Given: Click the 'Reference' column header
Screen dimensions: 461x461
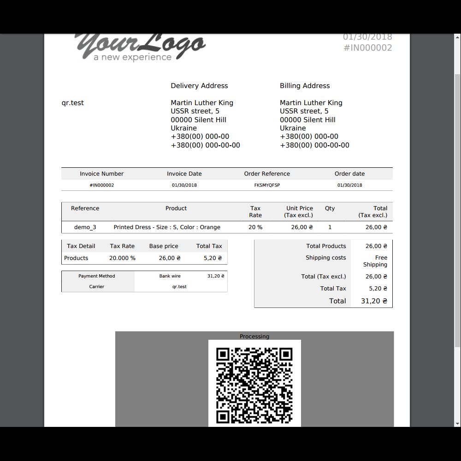Looking at the screenshot, I should pos(85,208).
